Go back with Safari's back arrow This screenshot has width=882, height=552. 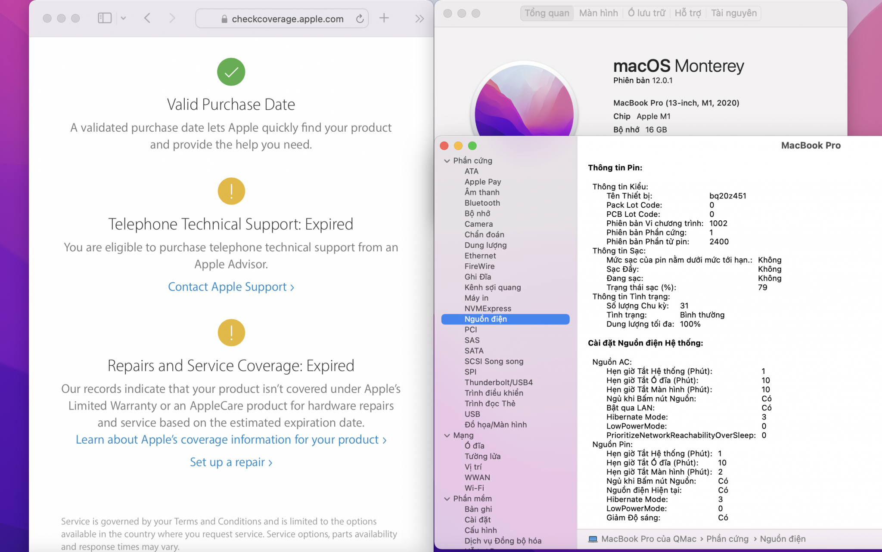(147, 18)
